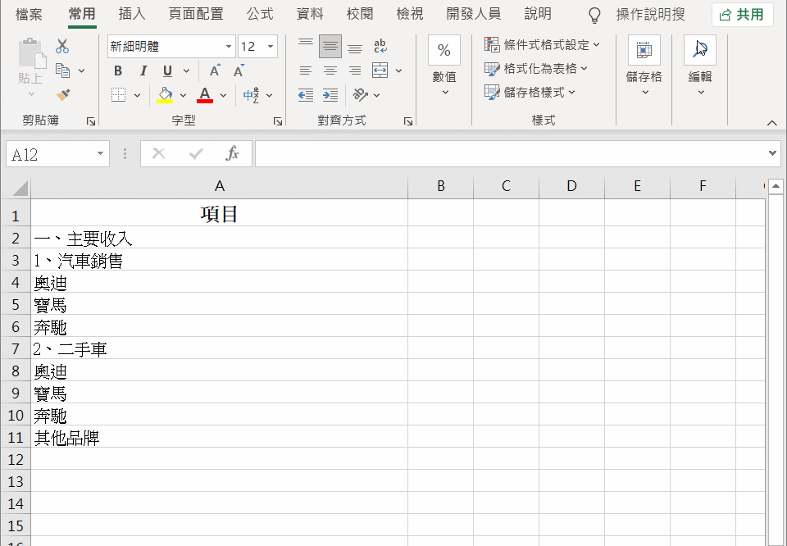Expand paste options arrow under 貼上

coord(31,93)
